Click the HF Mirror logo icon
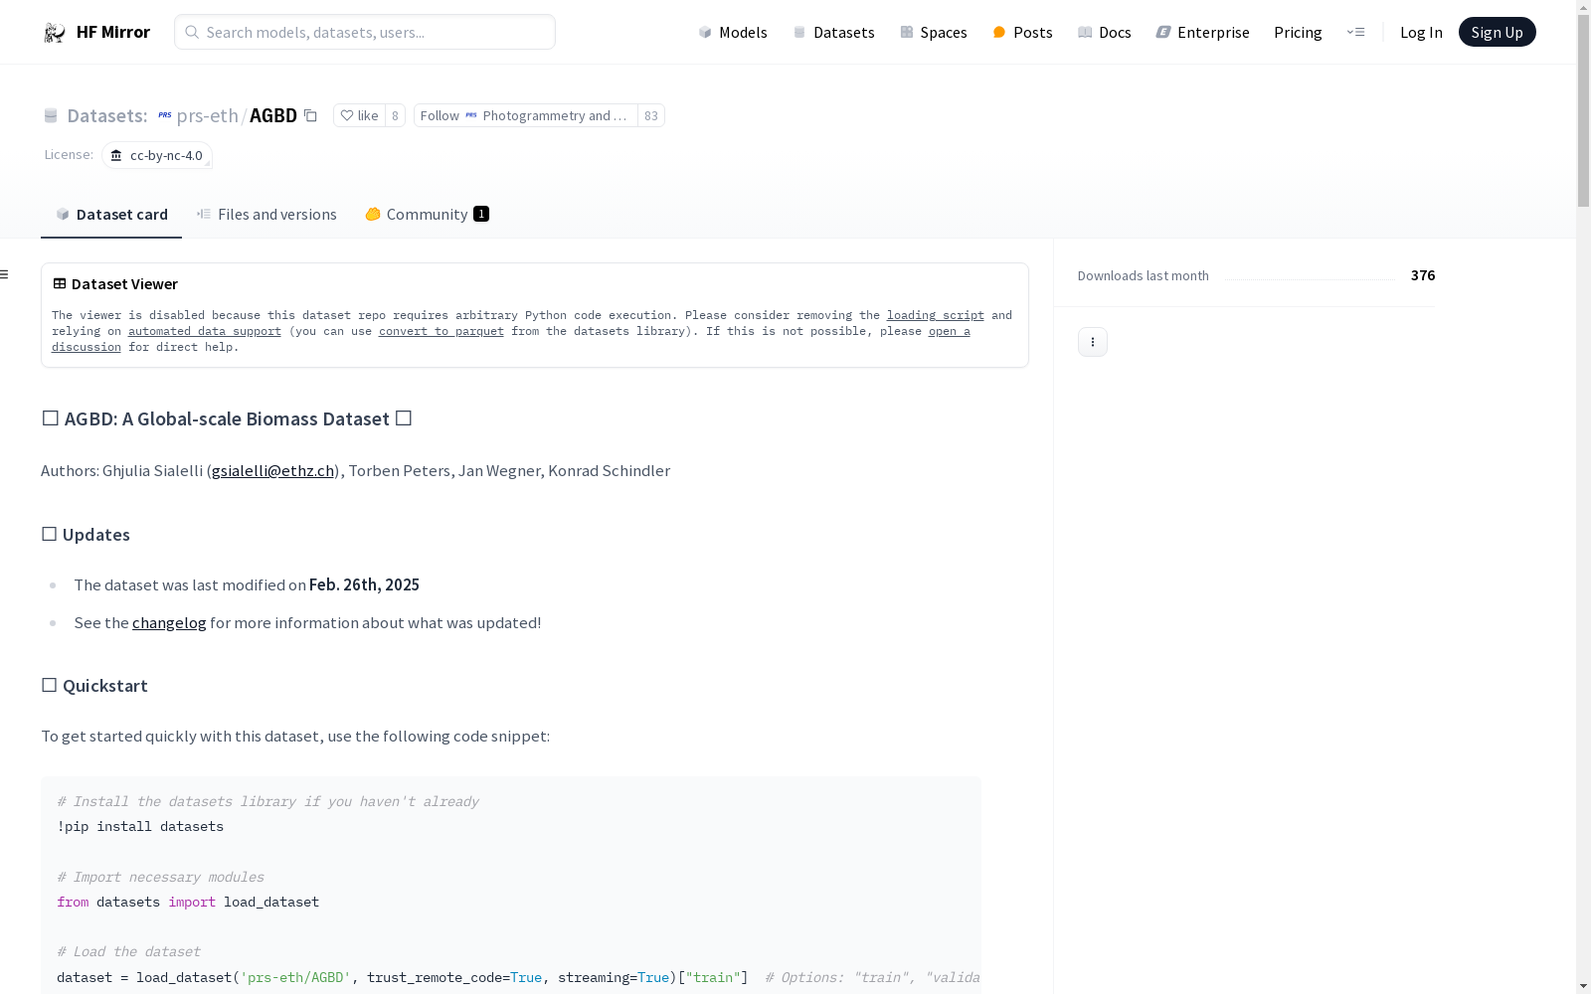The width and height of the screenshot is (1591, 994). (x=55, y=33)
